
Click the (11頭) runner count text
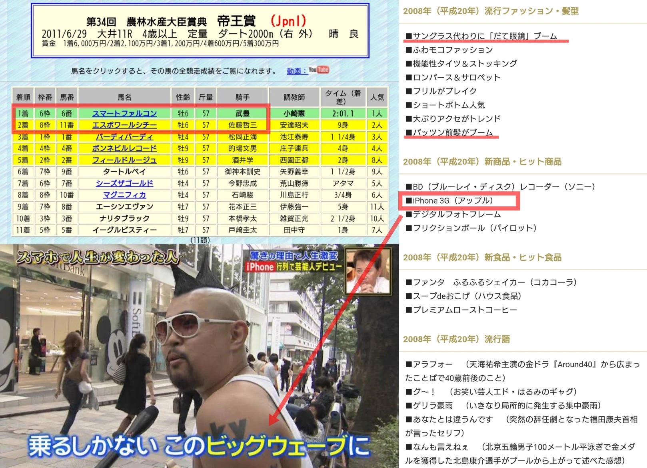coord(200,240)
